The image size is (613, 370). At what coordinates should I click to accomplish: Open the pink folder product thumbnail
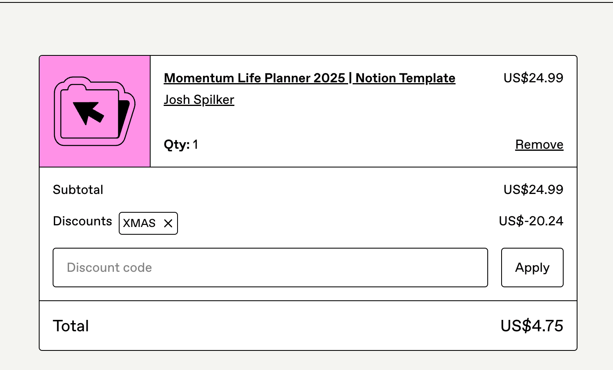(x=95, y=111)
